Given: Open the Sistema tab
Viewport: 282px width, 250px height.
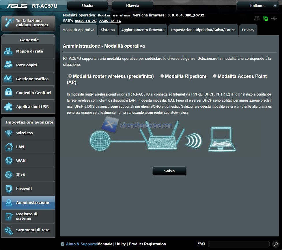Looking at the screenshot, I should (108, 30).
